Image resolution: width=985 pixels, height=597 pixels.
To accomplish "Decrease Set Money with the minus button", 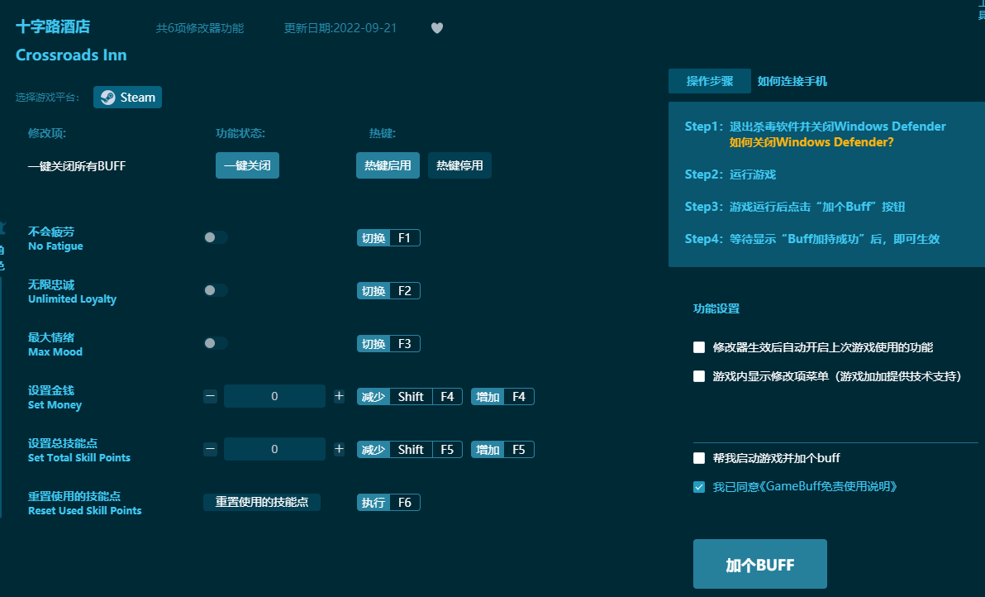I will 211,397.
